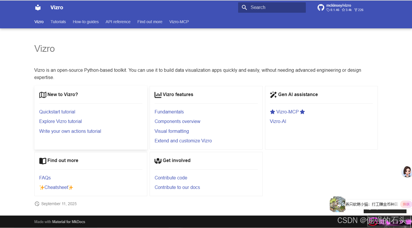Open the GitHub octocat icon
412x228 pixels.
[321, 8]
